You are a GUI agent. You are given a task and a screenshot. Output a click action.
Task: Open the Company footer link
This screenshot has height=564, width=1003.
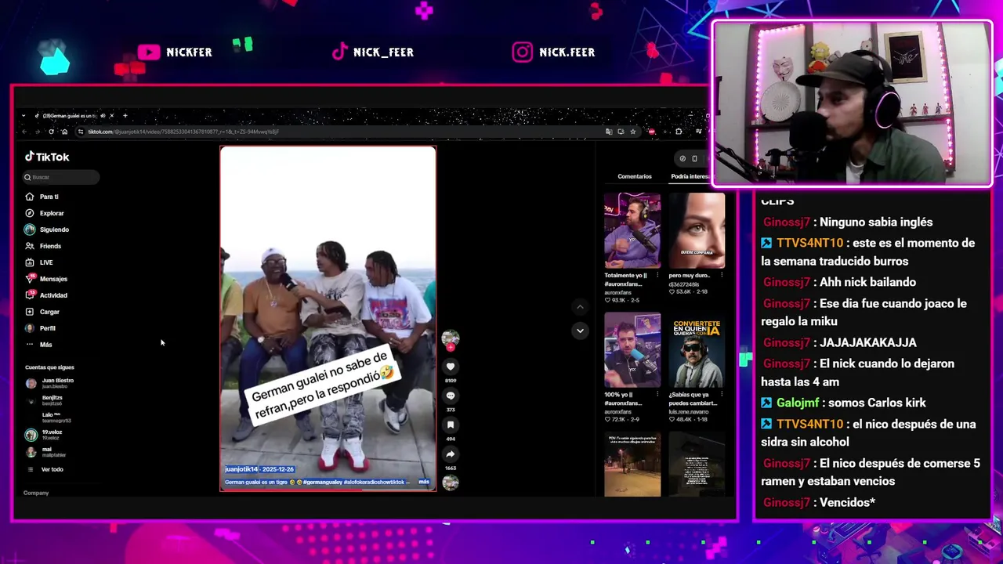(x=36, y=493)
